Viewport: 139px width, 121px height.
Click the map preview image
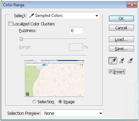coord(54,78)
